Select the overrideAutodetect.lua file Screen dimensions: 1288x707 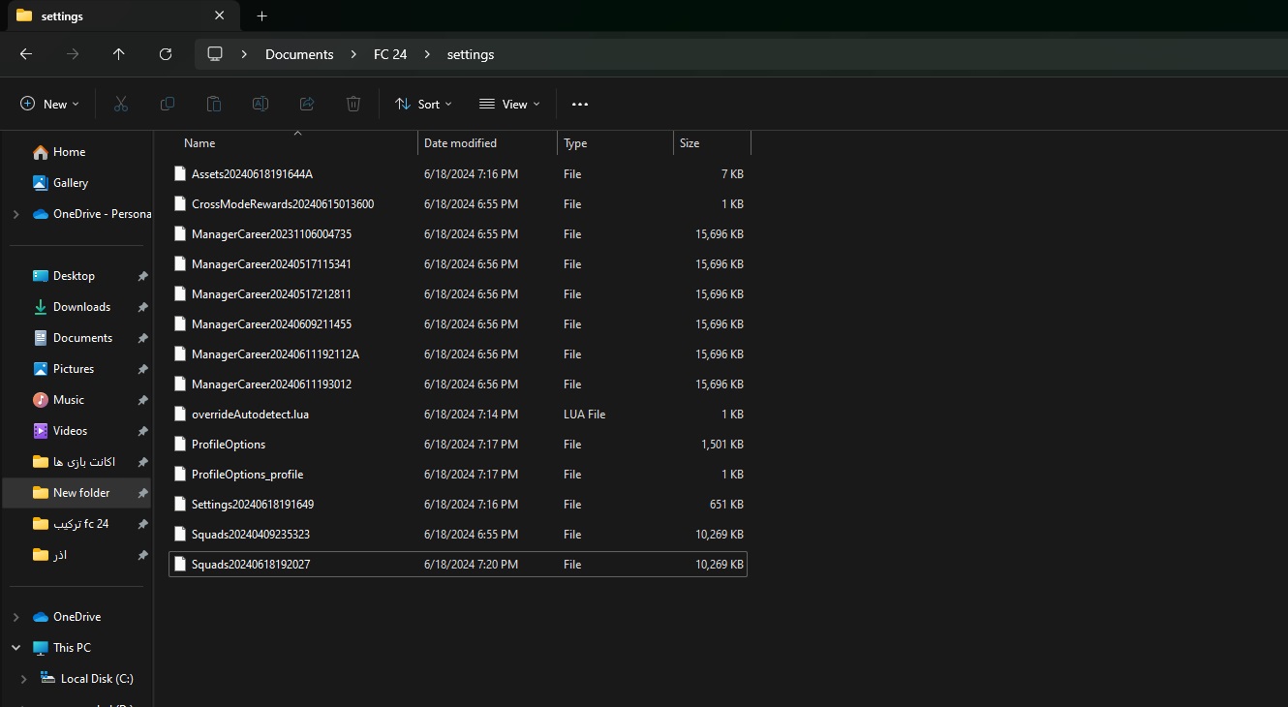pos(250,415)
